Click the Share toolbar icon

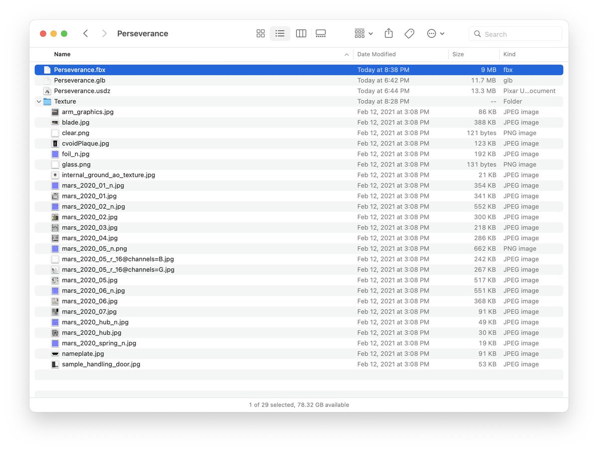(x=389, y=33)
